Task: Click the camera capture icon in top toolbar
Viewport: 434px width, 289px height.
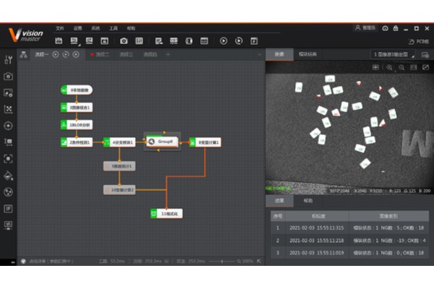Action: pos(124,40)
